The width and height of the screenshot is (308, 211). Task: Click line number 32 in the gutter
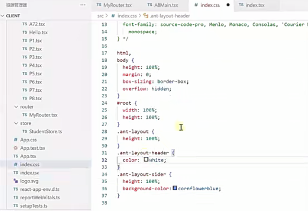pyautogui.click(x=104, y=160)
